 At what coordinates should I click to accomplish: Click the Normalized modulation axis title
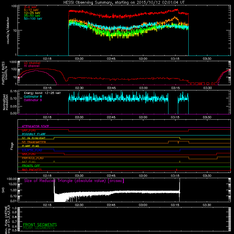[x=6, y=102]
